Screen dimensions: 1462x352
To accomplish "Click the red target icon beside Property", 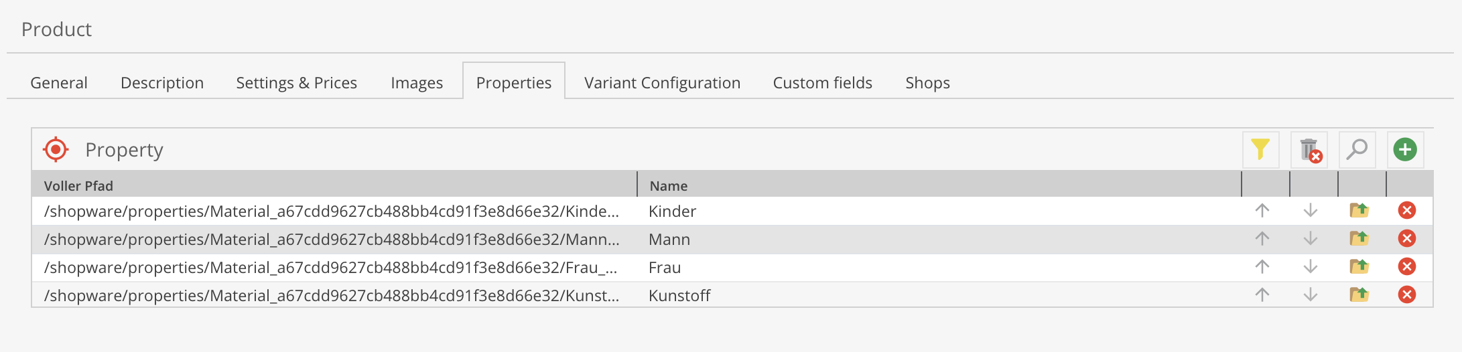I will [x=56, y=149].
